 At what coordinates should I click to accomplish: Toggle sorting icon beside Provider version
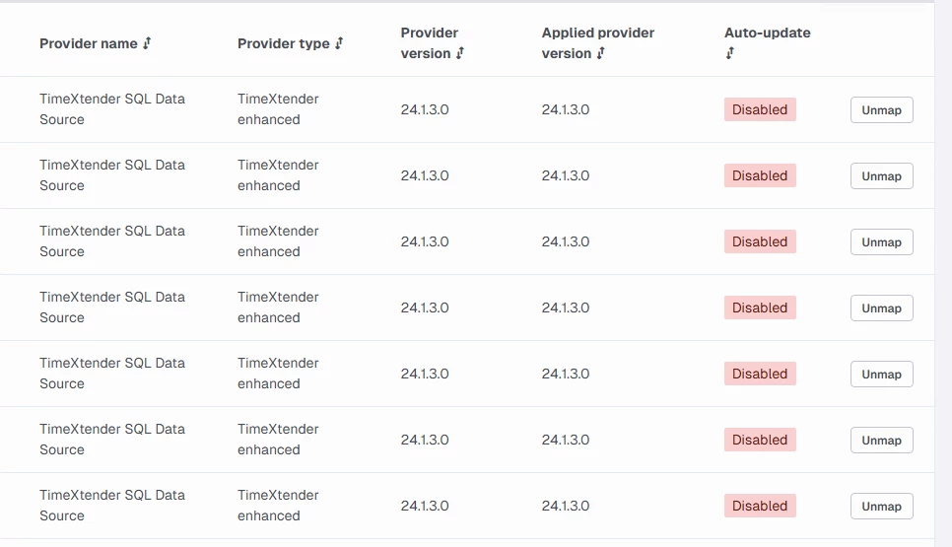[x=459, y=53]
